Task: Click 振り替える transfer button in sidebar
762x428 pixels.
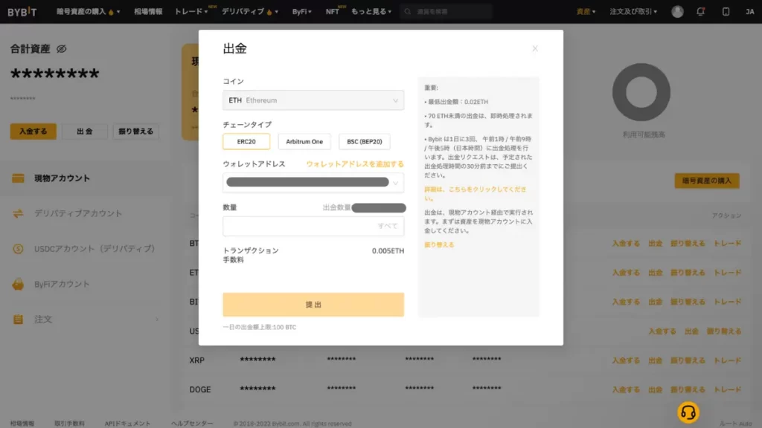Action: point(135,132)
